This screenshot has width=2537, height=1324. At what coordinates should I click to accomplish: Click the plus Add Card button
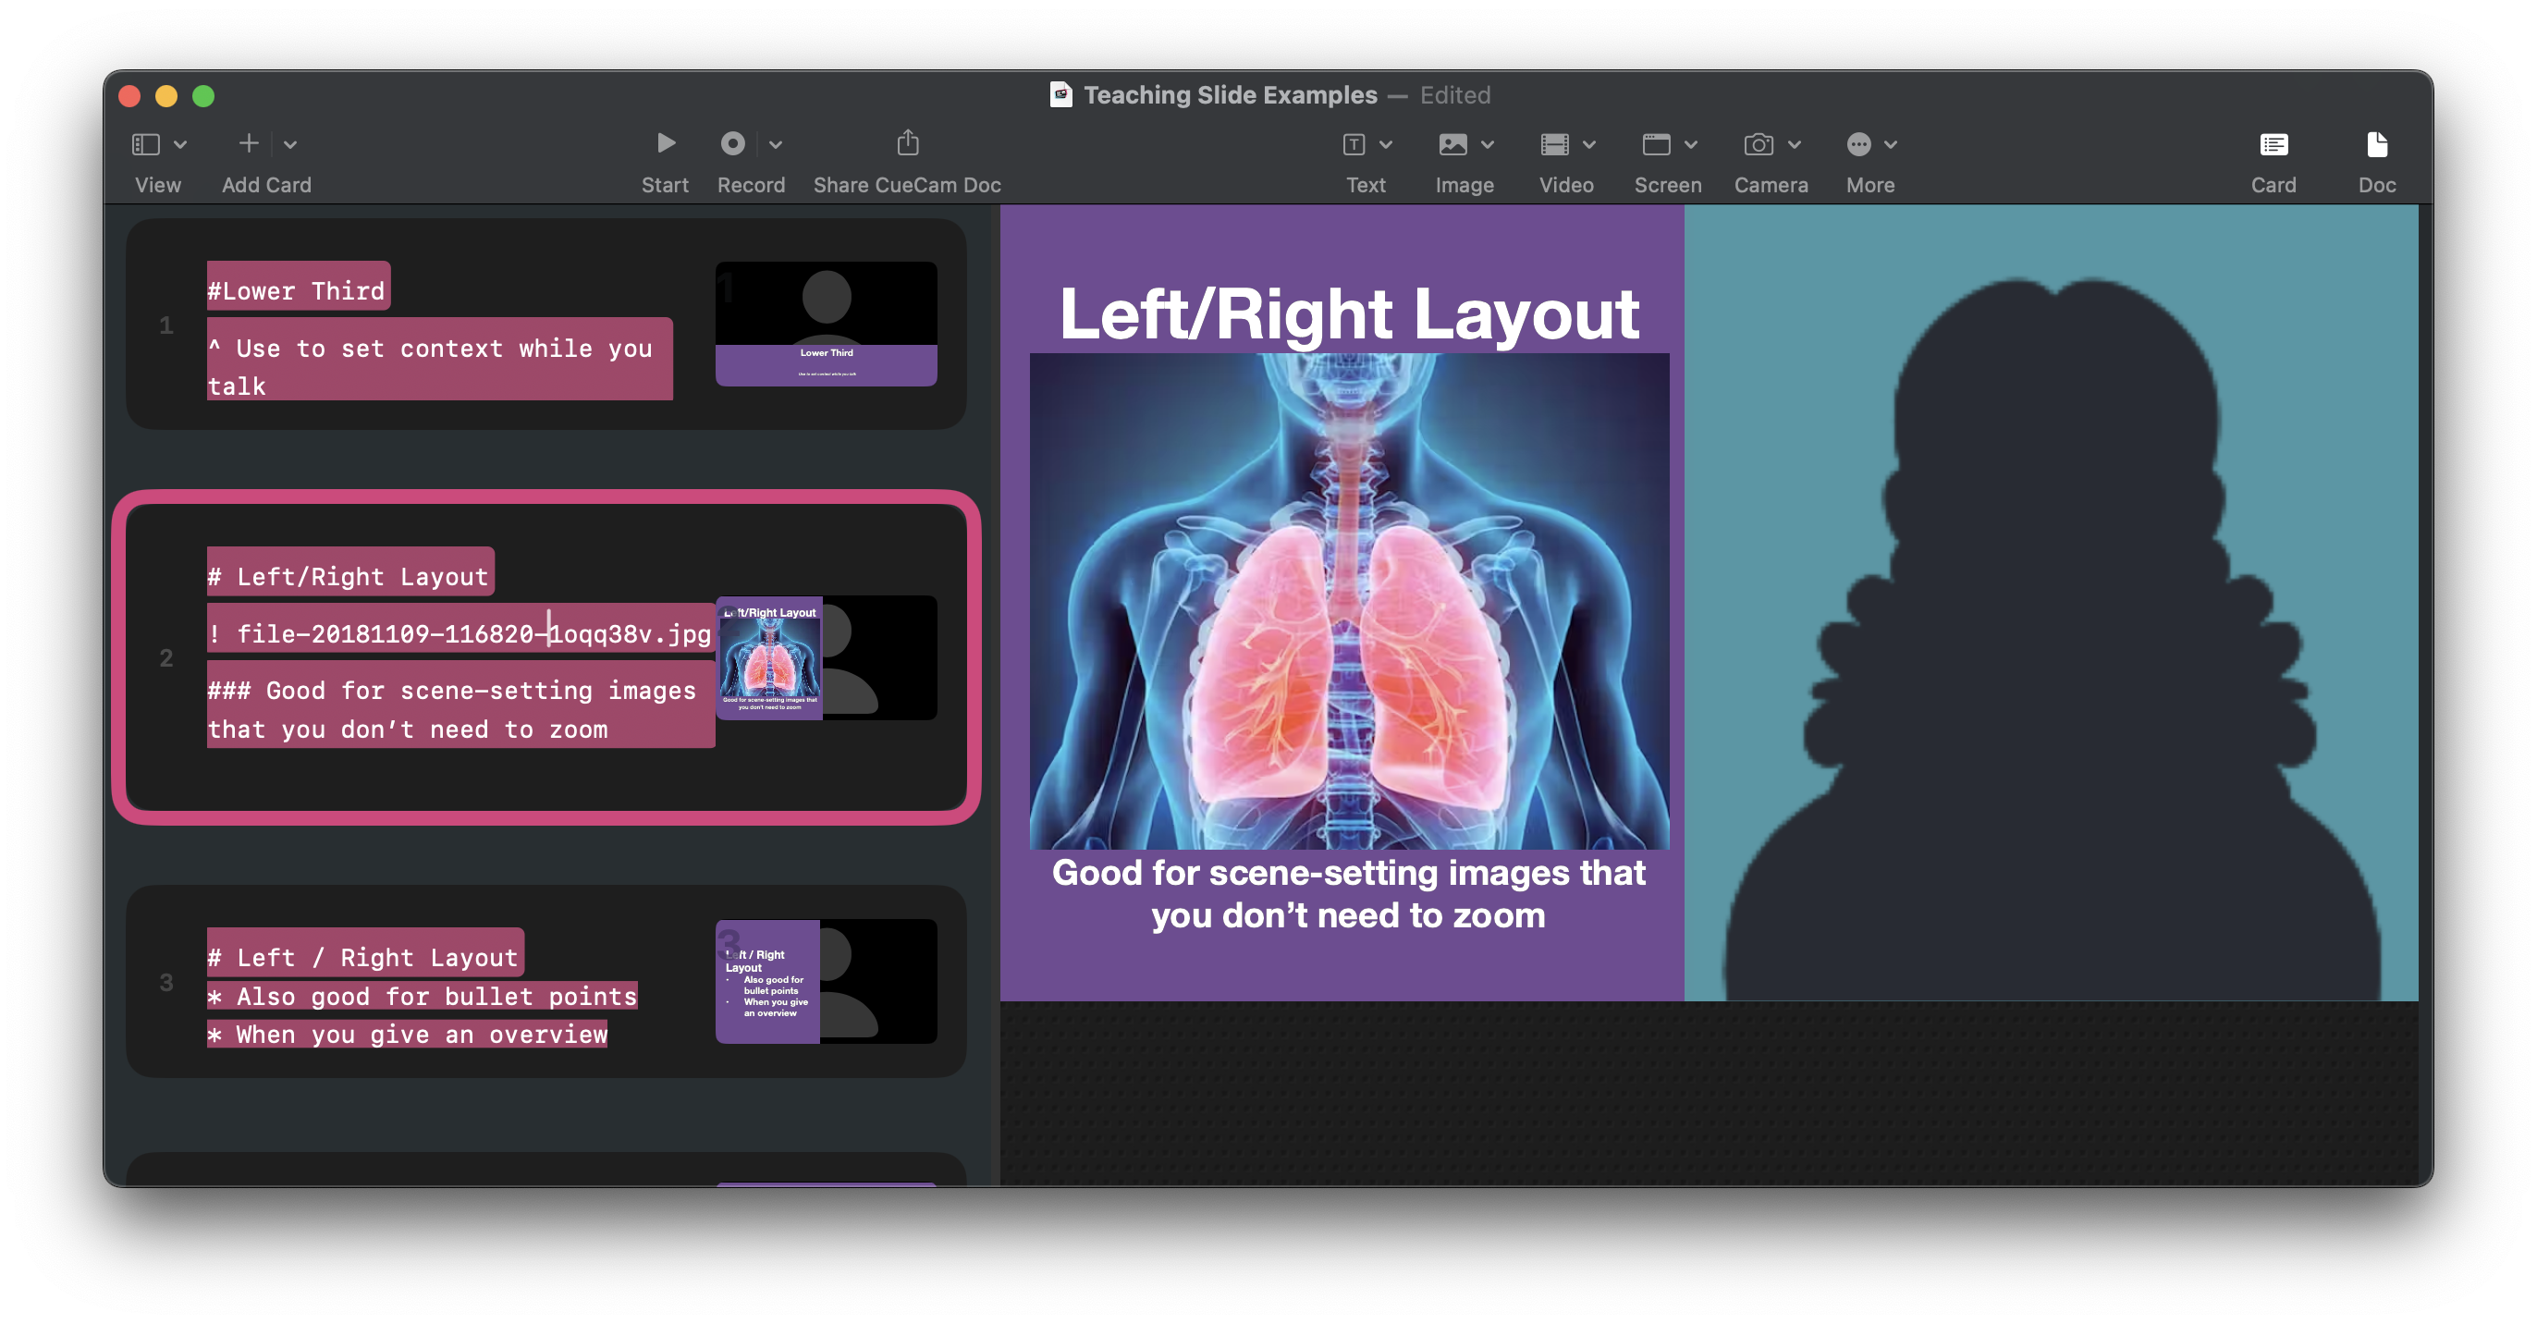(248, 144)
